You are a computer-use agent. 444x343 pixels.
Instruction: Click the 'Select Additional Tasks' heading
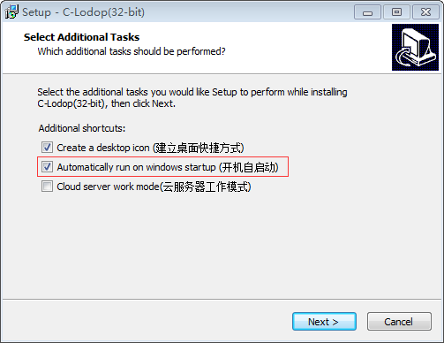(81, 37)
